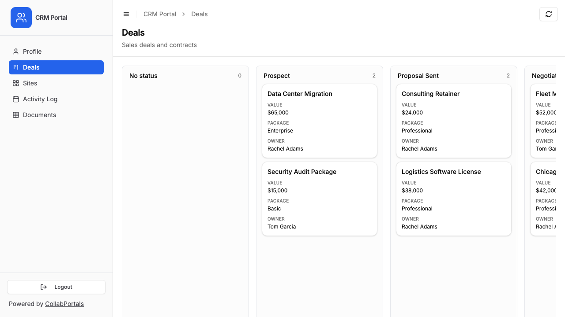The width and height of the screenshot is (565, 317).
Task: Click the Sales deals and contracts subtitle
Action: coord(159,45)
